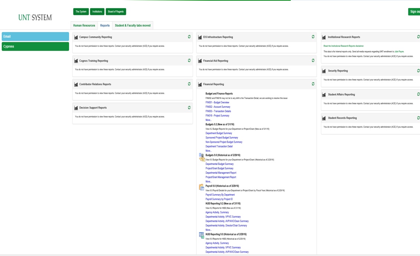Refresh the Cognos Training Reporting panel
Image resolution: width=420 pixels, height=256 pixels.
point(189,60)
